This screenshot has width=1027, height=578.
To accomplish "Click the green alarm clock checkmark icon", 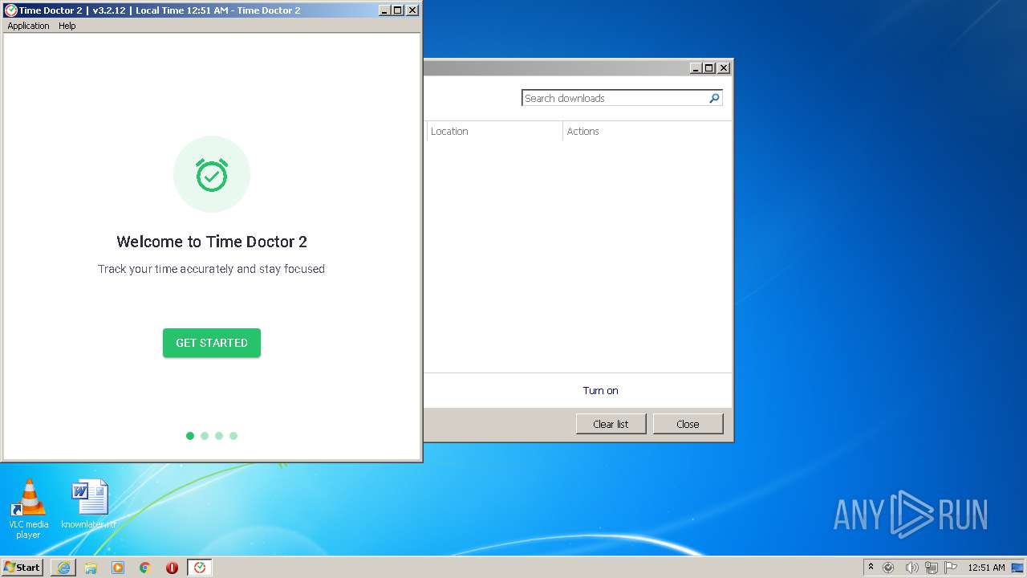I will (212, 174).
